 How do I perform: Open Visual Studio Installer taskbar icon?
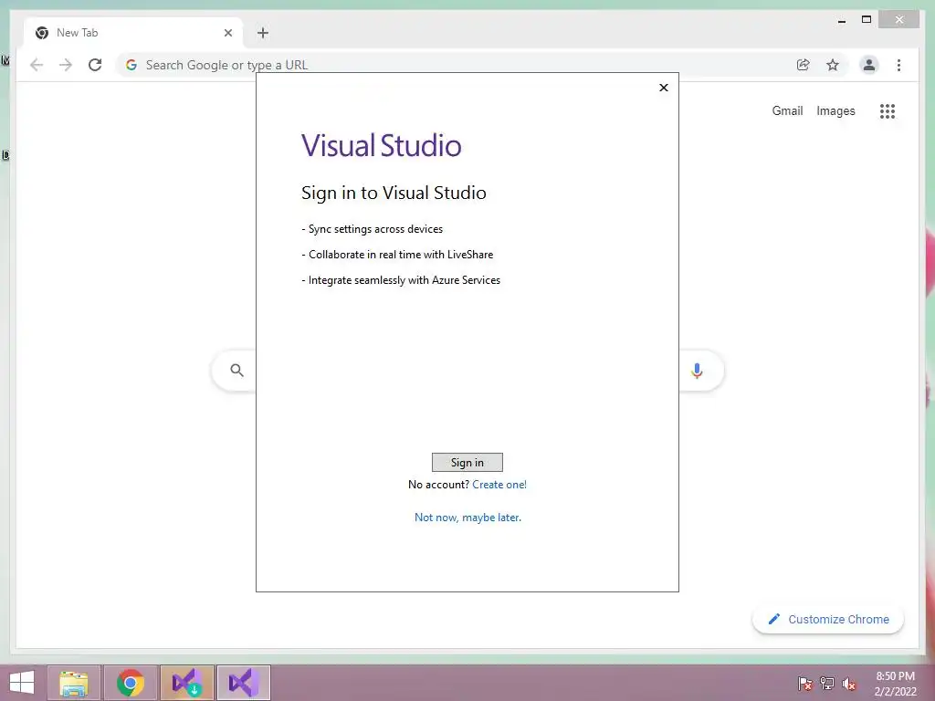186,683
